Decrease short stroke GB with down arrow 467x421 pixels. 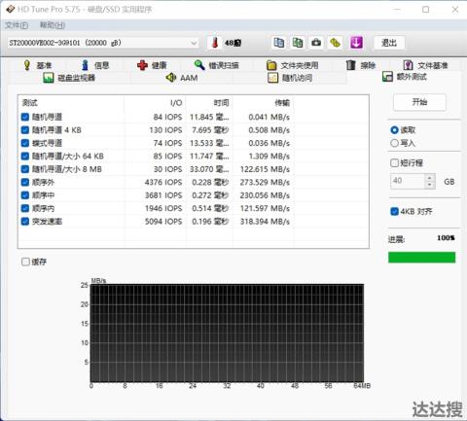430,185
